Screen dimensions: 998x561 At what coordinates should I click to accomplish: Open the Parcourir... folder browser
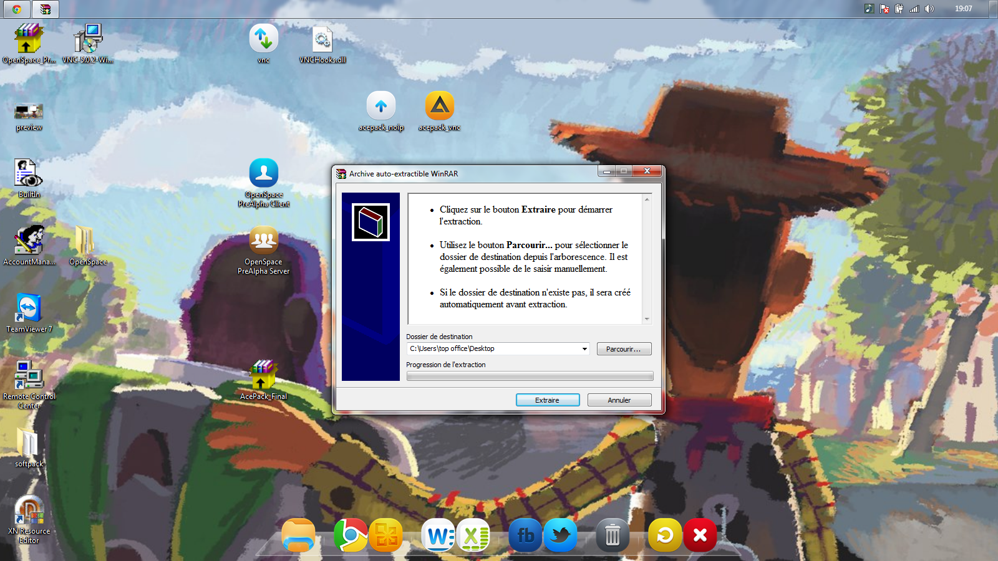[624, 349]
